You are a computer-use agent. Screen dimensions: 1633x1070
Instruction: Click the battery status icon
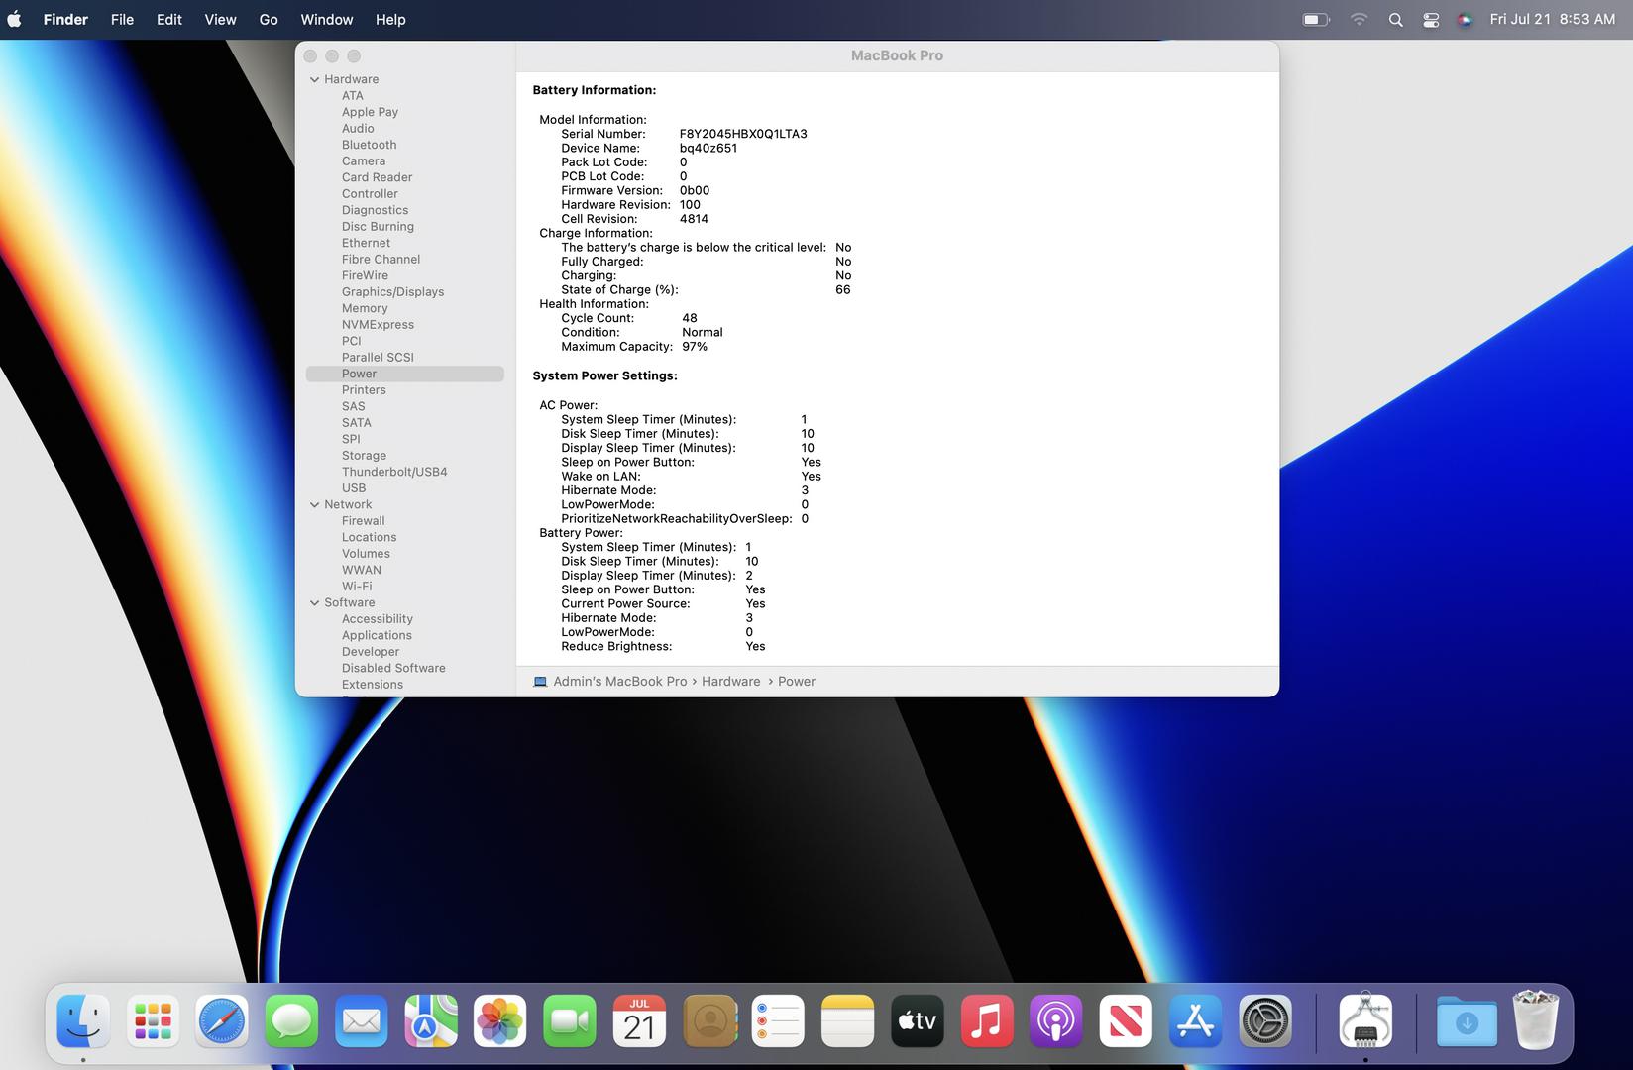click(1315, 19)
